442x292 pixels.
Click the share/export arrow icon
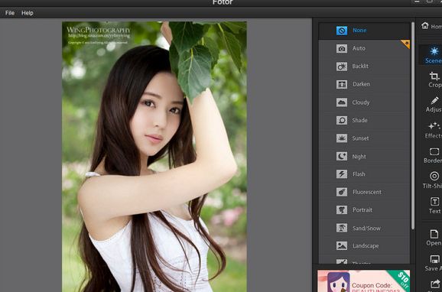[x=435, y=284]
